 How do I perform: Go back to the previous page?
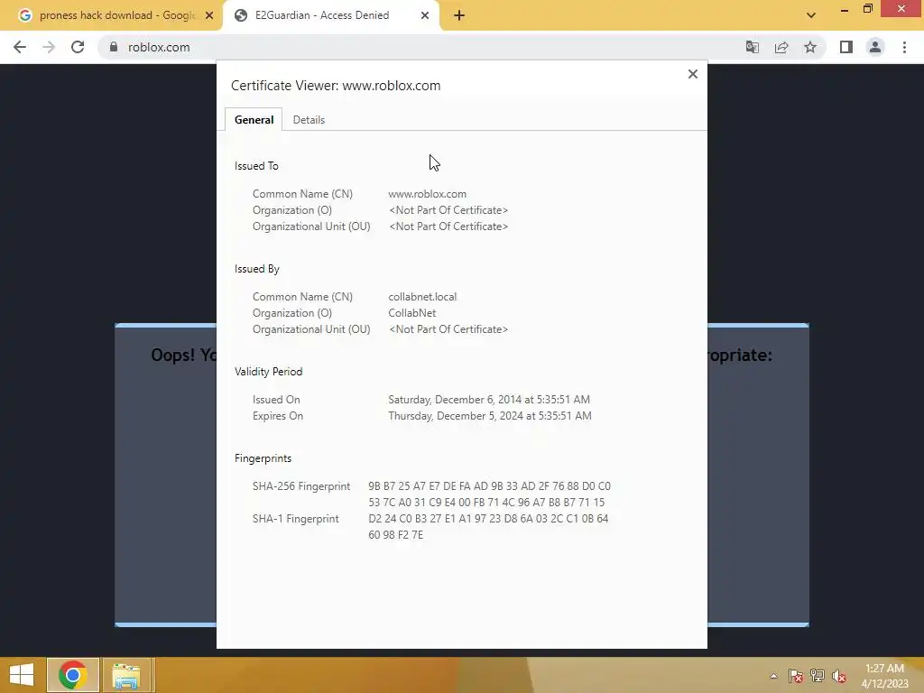(20, 47)
